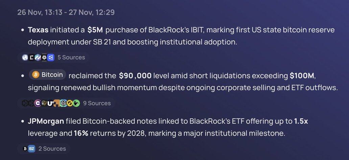The width and height of the screenshot is (349, 160).
Task: Click the globe source icon under Texas
Action: coord(25,58)
